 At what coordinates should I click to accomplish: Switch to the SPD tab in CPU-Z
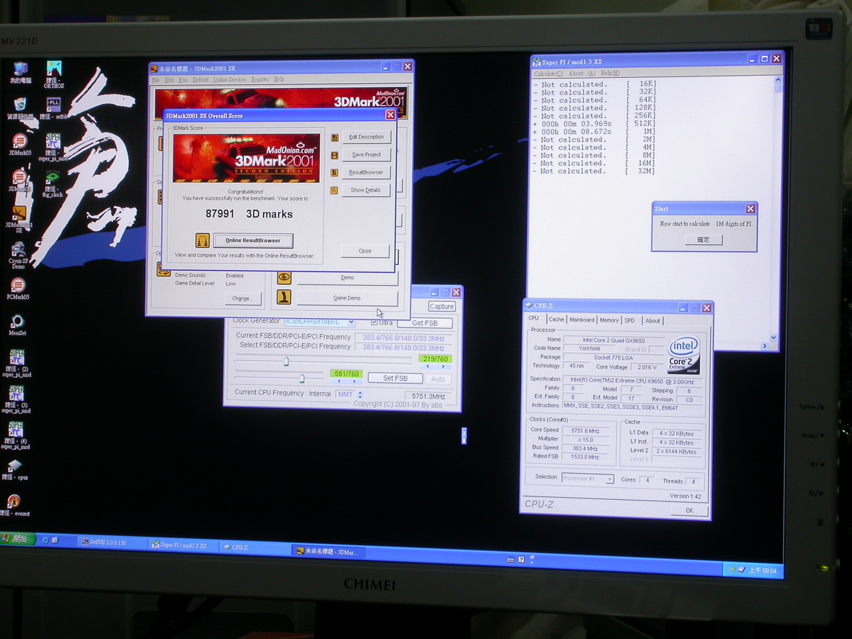point(630,320)
